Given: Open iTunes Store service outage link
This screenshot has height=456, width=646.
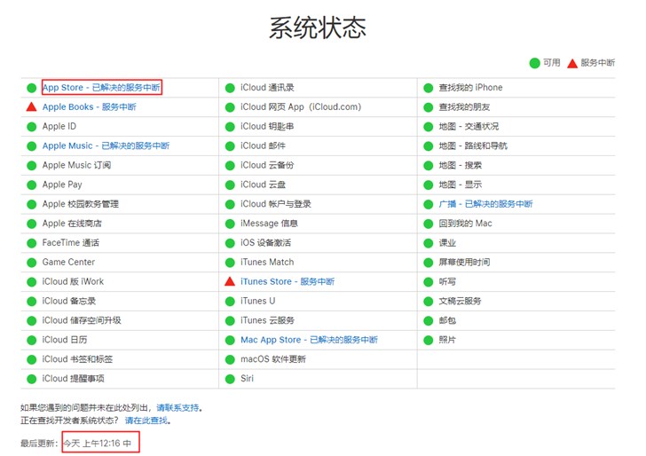Looking at the screenshot, I should click(288, 282).
